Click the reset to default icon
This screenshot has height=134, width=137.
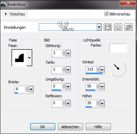coord(129,27)
